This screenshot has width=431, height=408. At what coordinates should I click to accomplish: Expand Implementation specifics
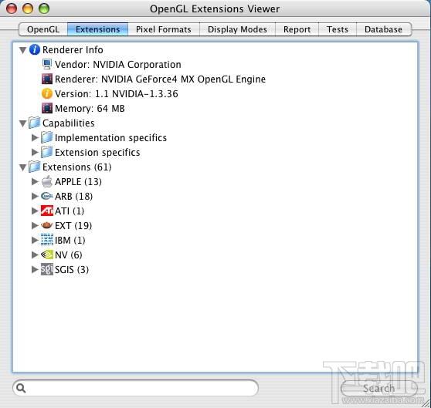point(35,137)
